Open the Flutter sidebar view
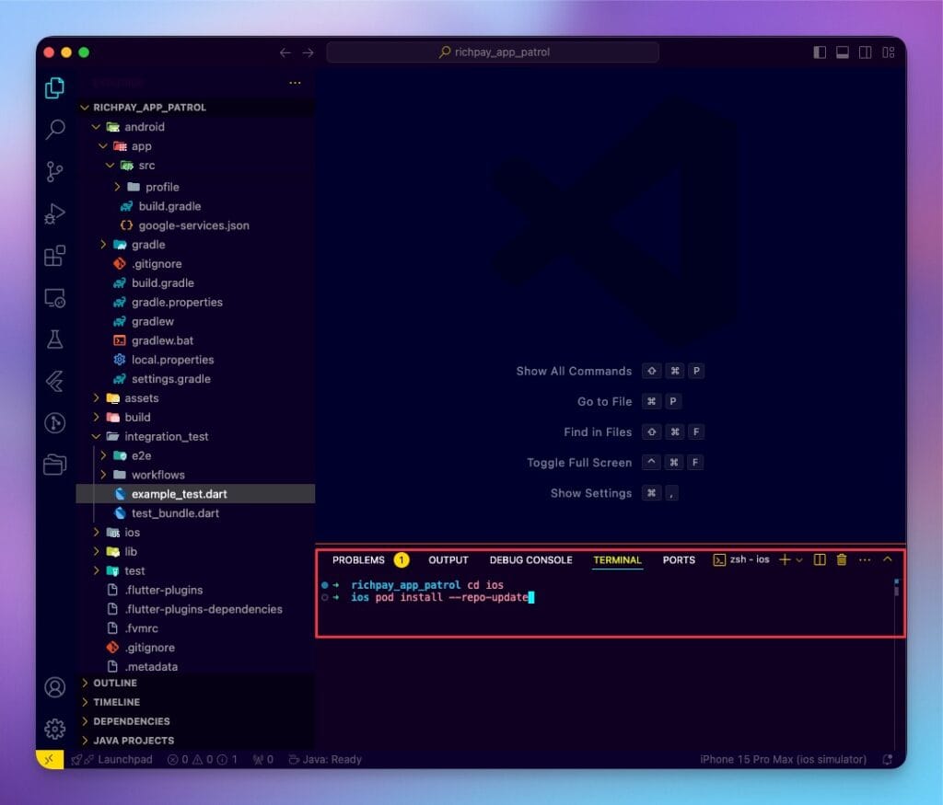Screen dimensions: 943x805 pos(54,381)
